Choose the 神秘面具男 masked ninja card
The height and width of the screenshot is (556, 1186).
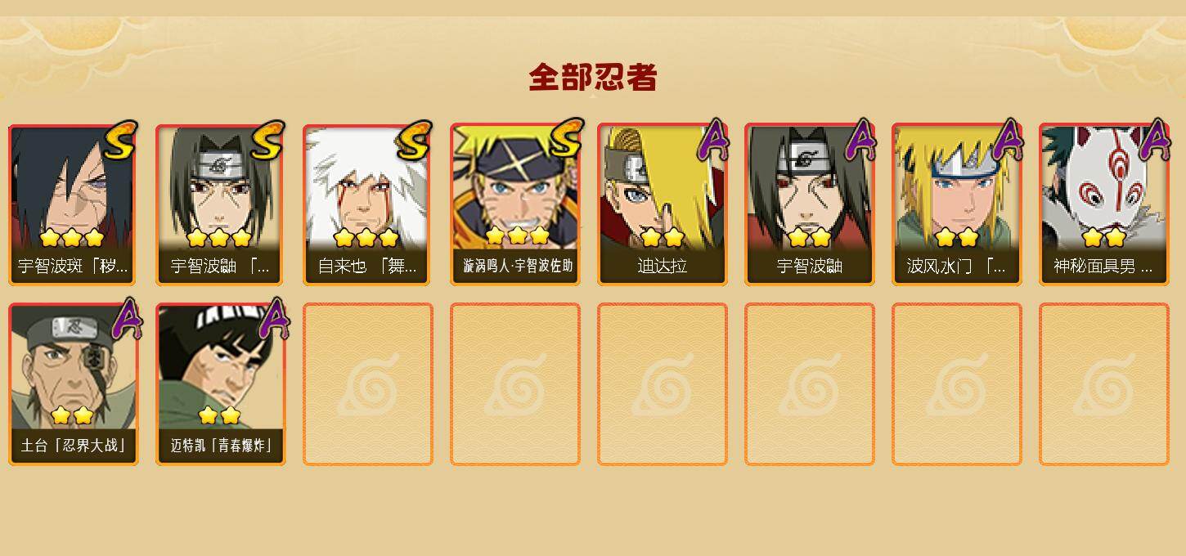click(x=1104, y=204)
